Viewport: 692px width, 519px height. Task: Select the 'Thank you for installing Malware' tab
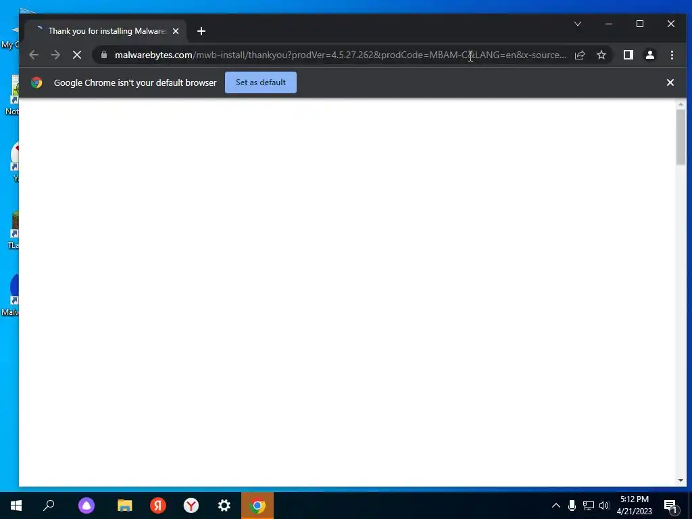(106, 31)
